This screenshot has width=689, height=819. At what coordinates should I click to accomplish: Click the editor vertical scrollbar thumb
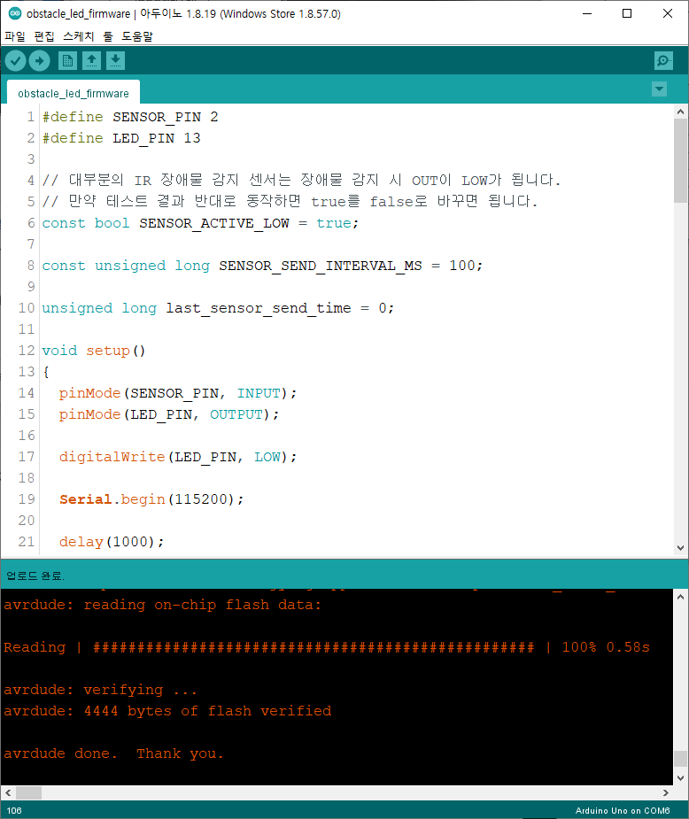pos(680,161)
